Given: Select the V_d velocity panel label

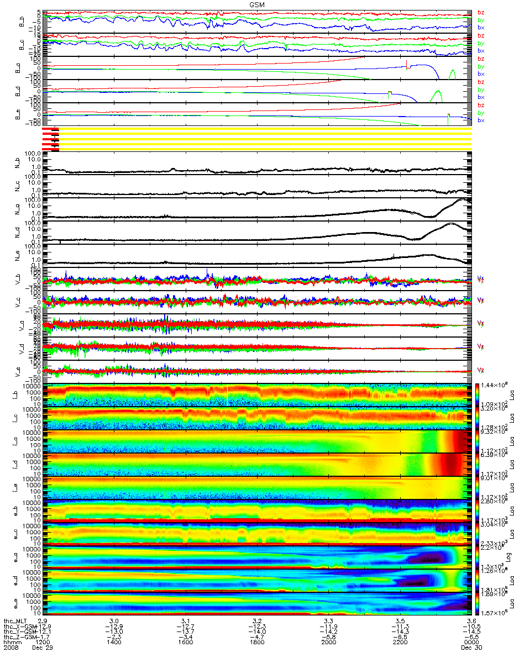Looking at the screenshot, I should 23,349.
